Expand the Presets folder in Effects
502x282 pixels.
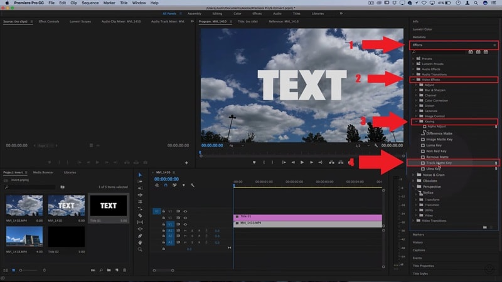413,59
